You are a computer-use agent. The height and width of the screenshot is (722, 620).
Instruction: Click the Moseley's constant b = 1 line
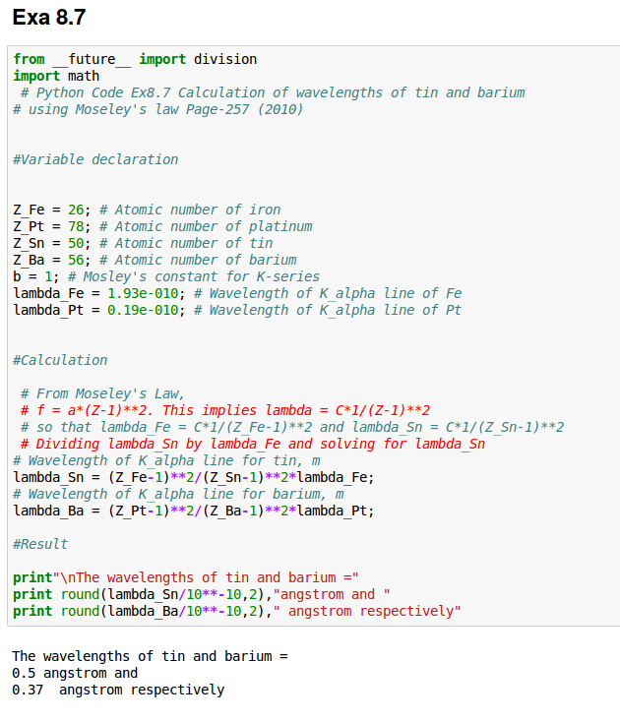pos(165,276)
